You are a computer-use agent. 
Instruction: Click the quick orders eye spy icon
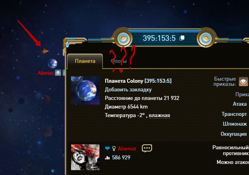(x=243, y=82)
